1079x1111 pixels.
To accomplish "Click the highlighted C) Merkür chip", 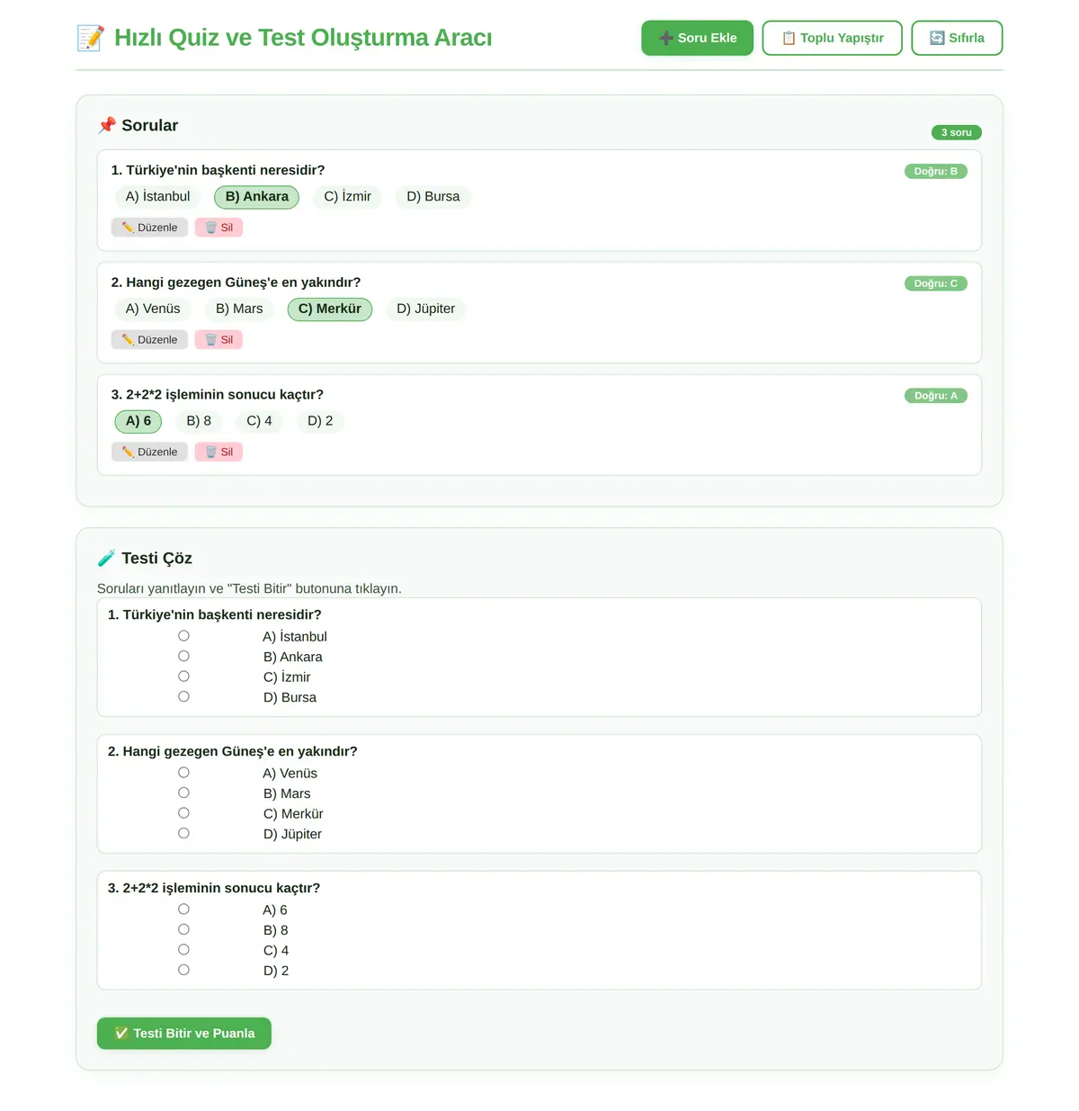I will [329, 309].
